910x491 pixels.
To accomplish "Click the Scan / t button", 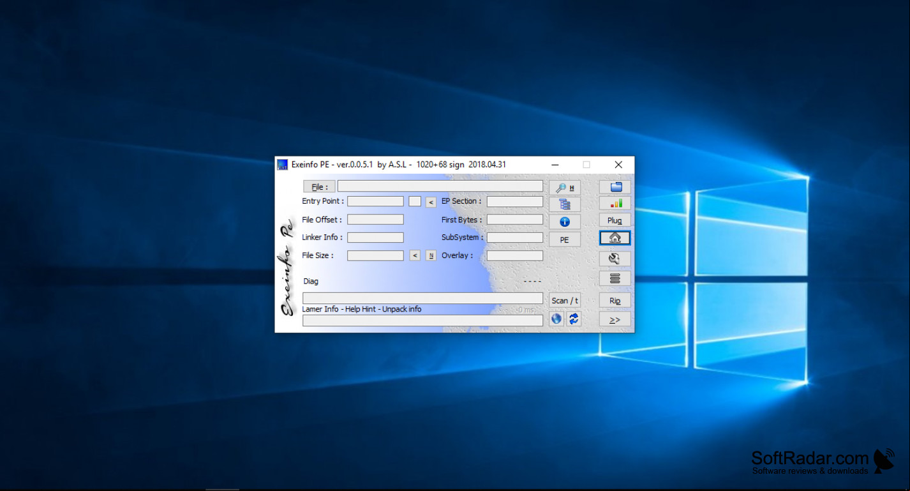I will click(x=565, y=301).
